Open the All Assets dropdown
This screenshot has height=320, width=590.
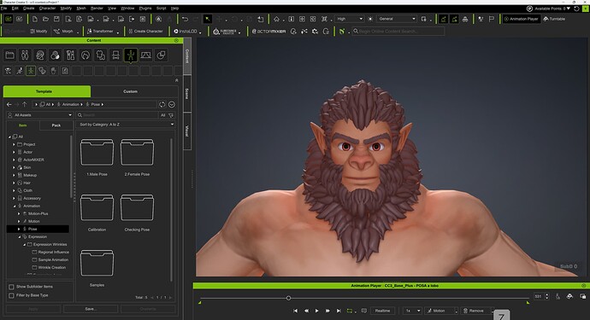click(x=39, y=115)
